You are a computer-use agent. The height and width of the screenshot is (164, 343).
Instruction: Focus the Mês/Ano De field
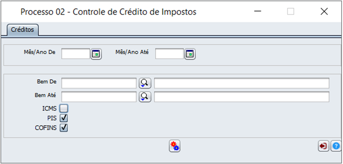(76, 54)
